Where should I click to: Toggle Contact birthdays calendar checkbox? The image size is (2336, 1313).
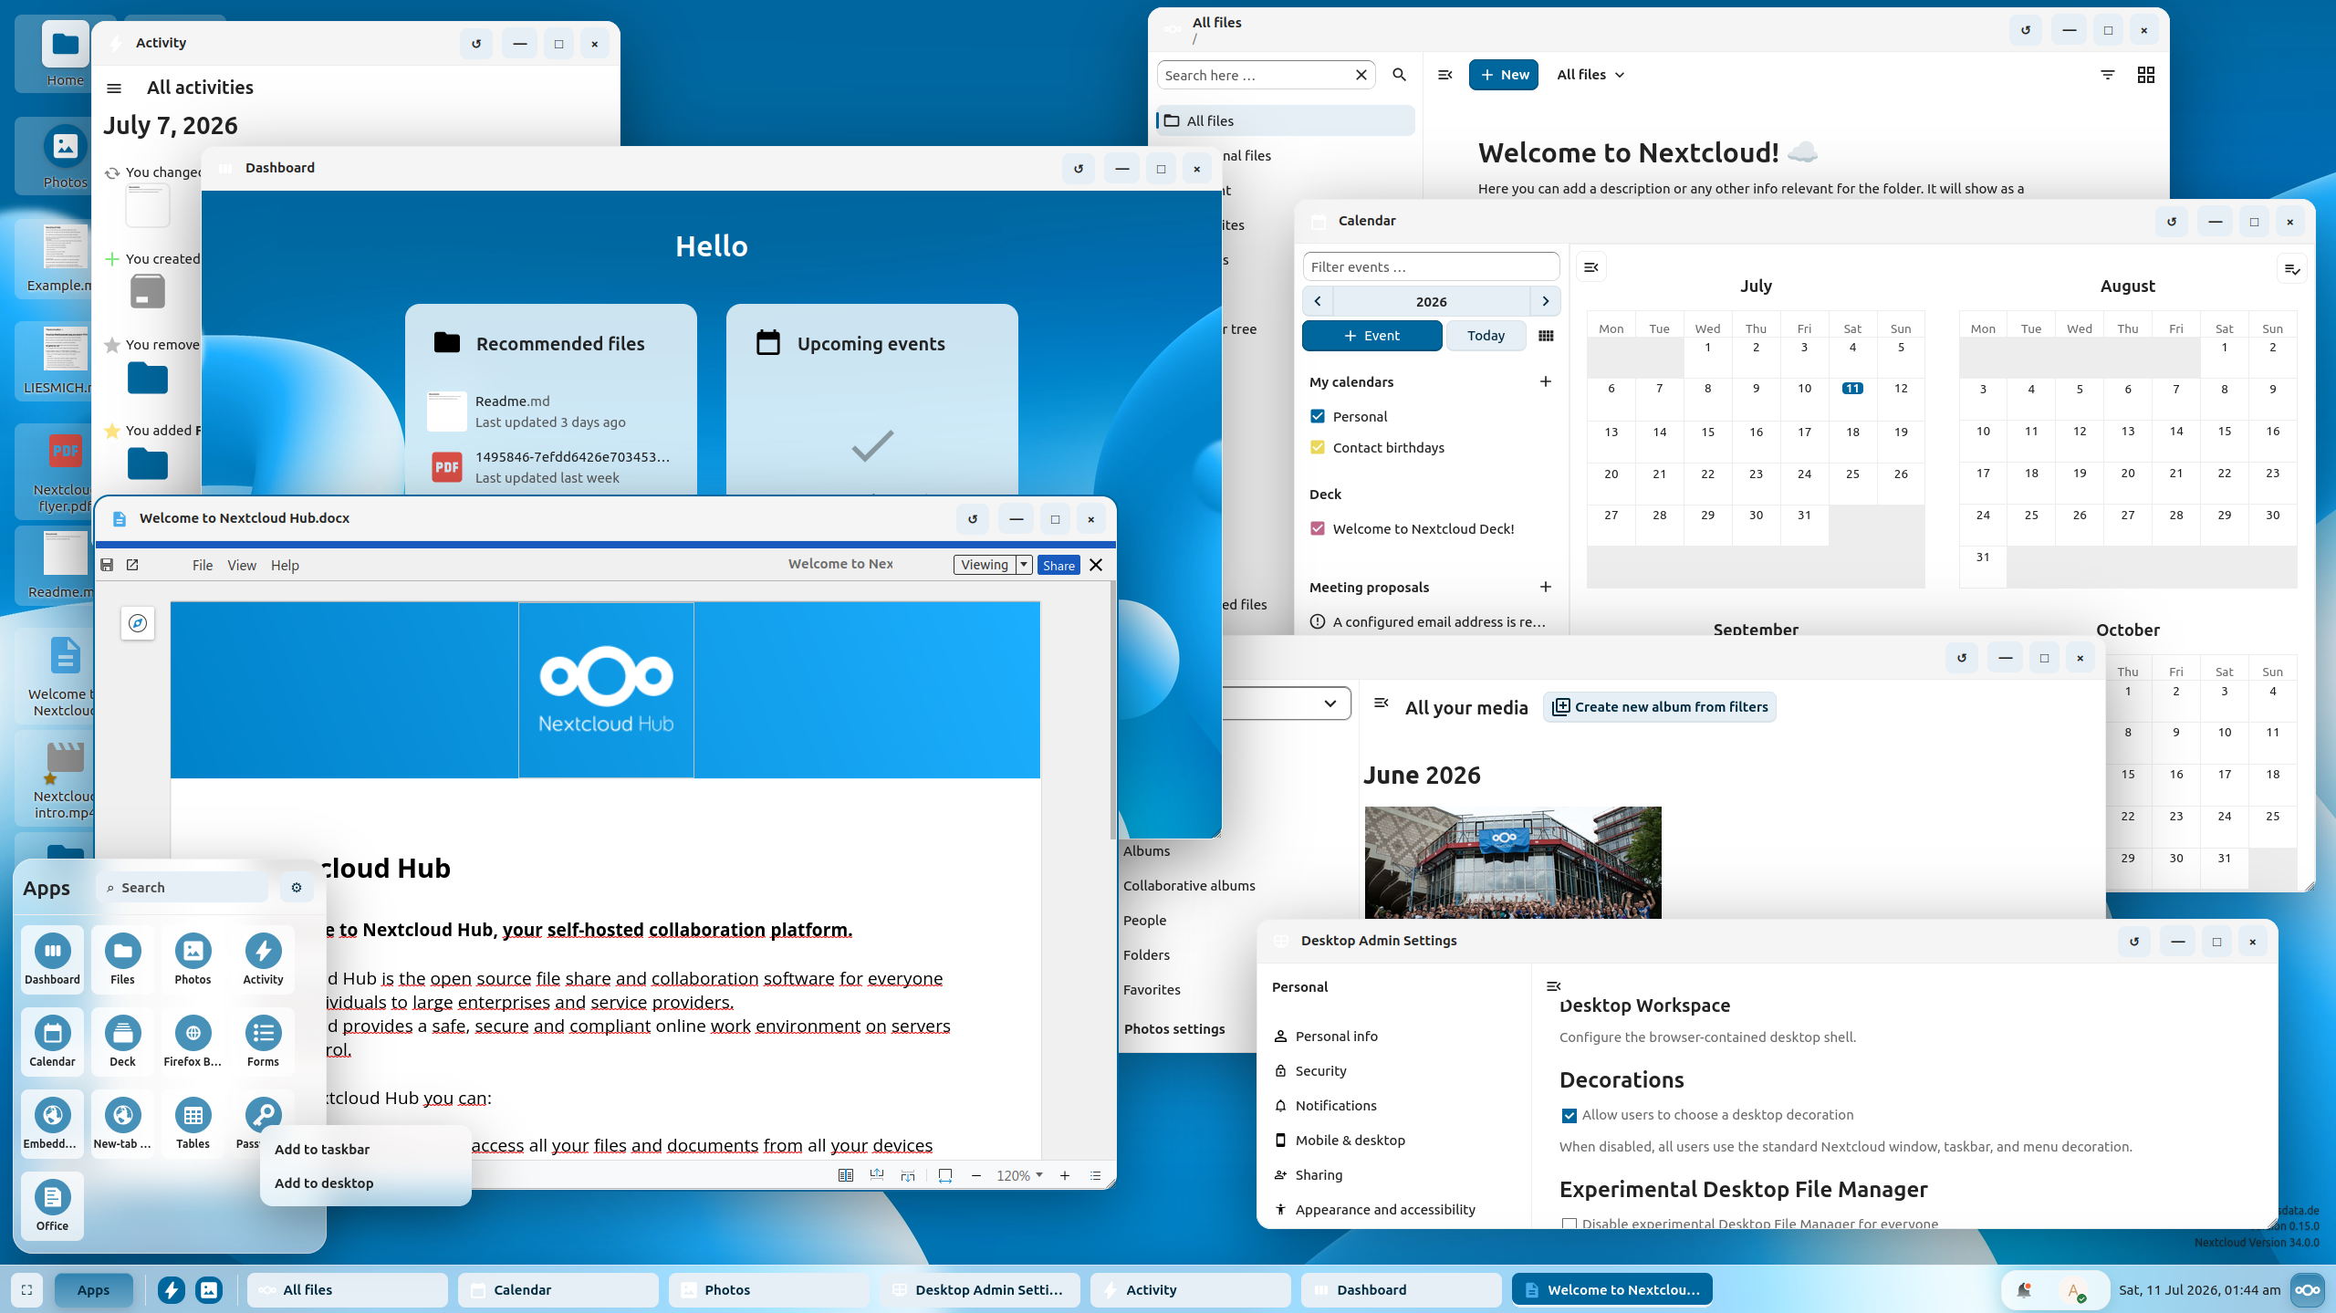(x=1318, y=447)
